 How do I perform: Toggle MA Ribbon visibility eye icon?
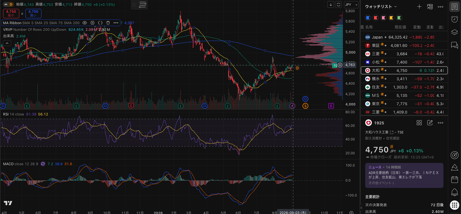84,22
